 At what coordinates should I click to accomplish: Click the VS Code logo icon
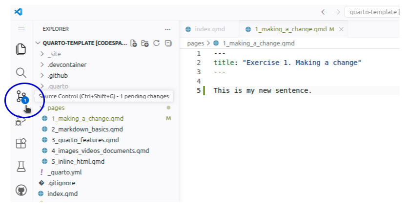point(19,12)
